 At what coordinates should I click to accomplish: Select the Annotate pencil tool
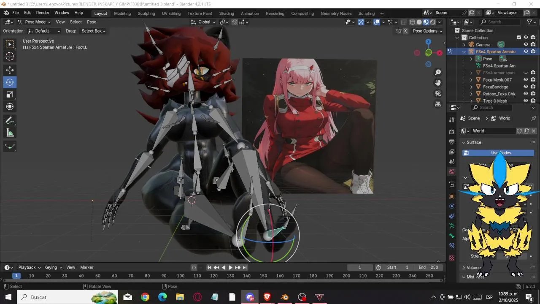[x=10, y=121]
